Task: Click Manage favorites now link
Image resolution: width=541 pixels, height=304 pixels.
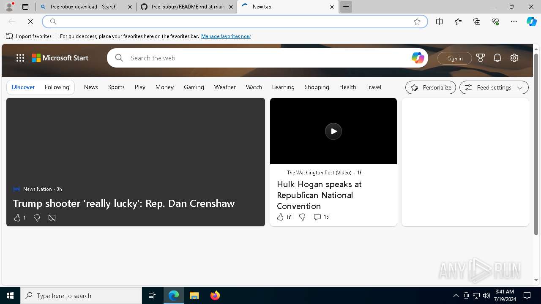Action: coord(226,36)
